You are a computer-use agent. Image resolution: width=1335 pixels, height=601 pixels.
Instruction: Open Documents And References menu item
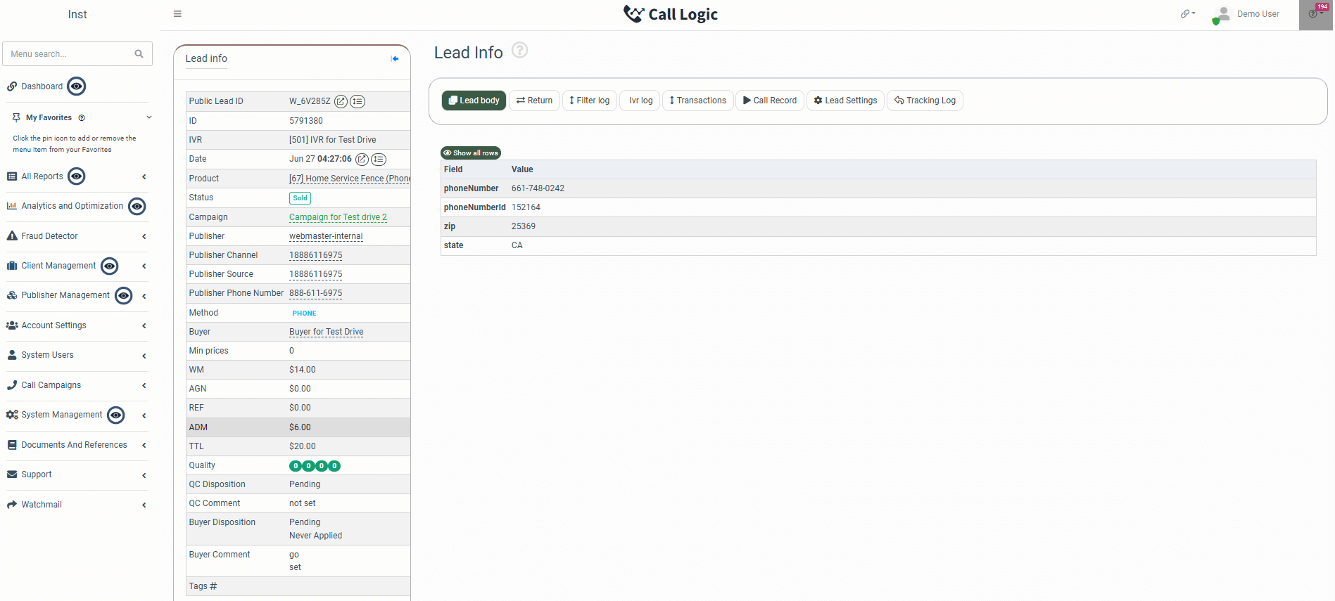(74, 445)
